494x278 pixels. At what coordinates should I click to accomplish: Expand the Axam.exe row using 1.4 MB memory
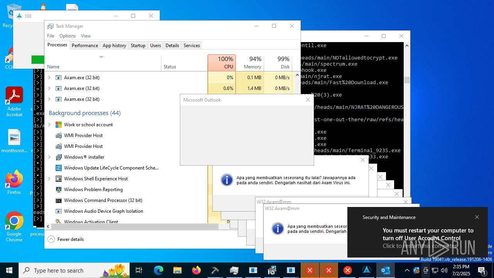(x=49, y=88)
